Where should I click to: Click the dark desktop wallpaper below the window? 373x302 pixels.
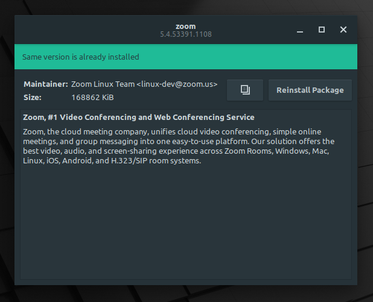click(185, 294)
